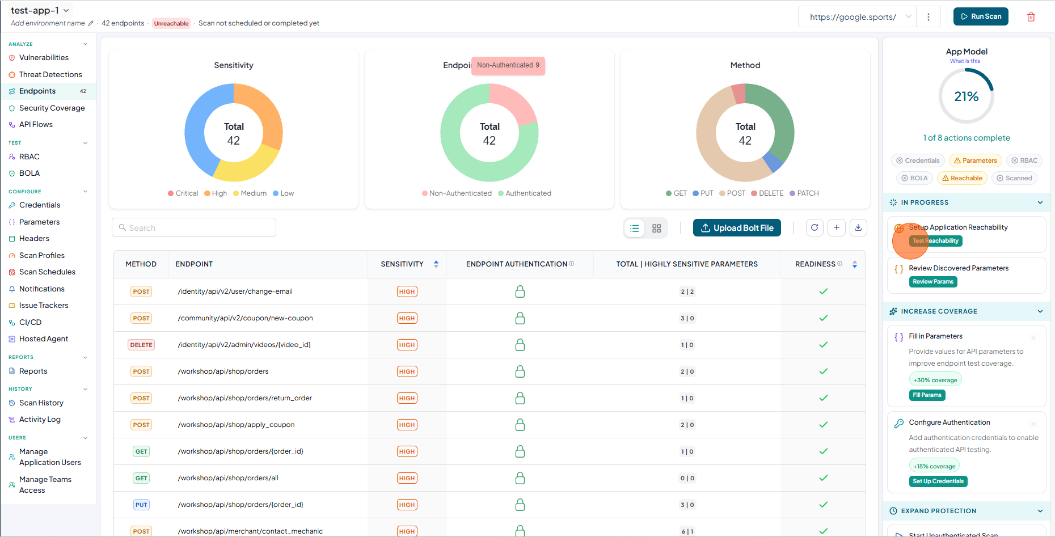
Task: Open Security Coverage in sidebar
Action: tap(52, 108)
